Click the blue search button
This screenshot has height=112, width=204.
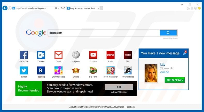point(168,33)
